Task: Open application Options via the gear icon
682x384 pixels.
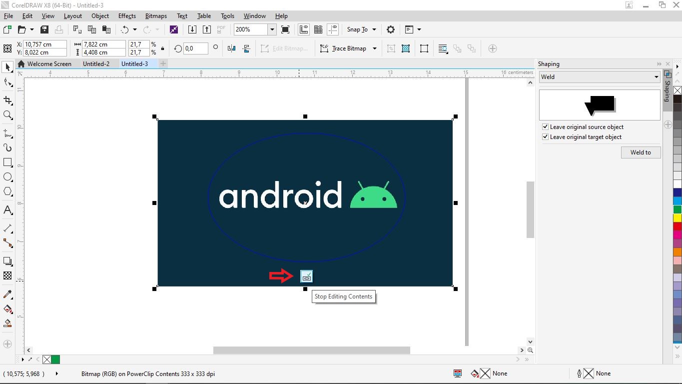Action: tap(390, 29)
